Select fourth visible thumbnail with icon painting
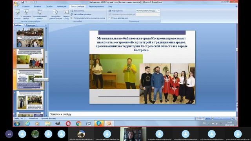The height and width of the screenshot is (141, 251). point(30,100)
